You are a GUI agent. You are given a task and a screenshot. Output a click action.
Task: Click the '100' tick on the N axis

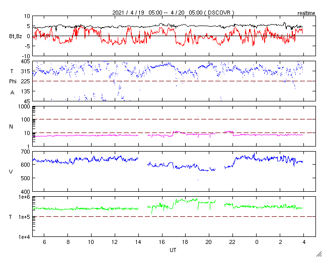26,119
